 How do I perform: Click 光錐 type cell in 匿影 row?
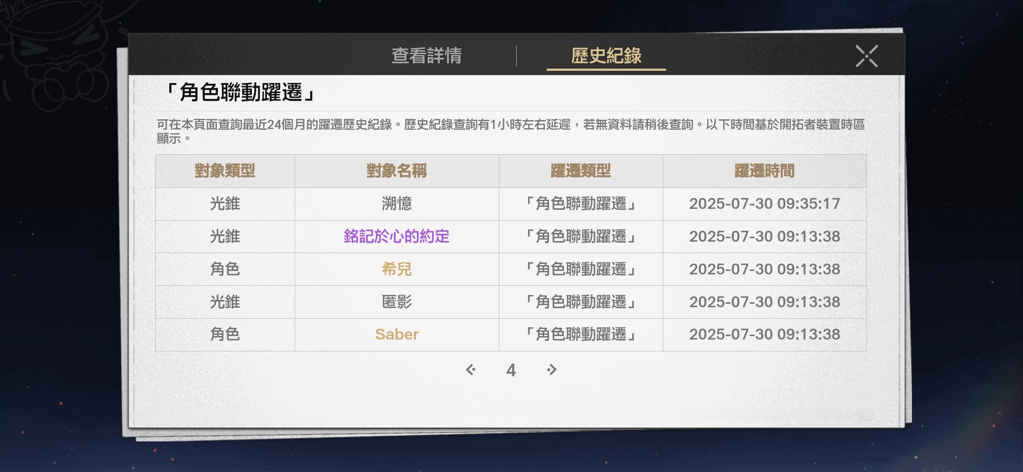click(225, 302)
